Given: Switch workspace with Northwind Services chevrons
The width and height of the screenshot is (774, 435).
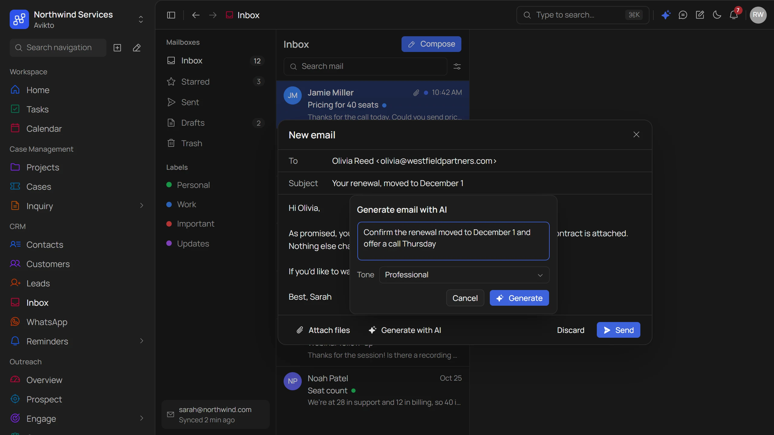Looking at the screenshot, I should (141, 19).
